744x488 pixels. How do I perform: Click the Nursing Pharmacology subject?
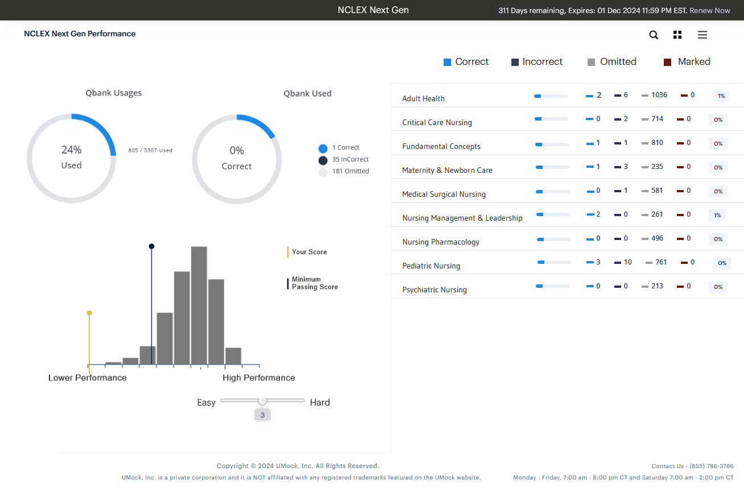tap(441, 242)
